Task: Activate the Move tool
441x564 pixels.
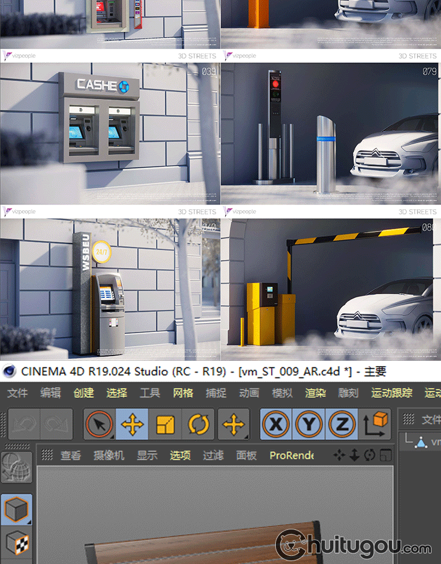Action: [132, 424]
